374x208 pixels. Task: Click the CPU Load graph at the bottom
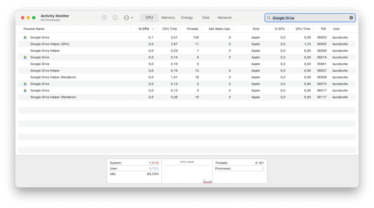point(187,171)
